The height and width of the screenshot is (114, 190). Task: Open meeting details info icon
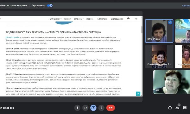[x=170, y=108]
